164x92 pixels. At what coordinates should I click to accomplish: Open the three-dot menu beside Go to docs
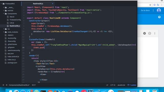pos(153,10)
